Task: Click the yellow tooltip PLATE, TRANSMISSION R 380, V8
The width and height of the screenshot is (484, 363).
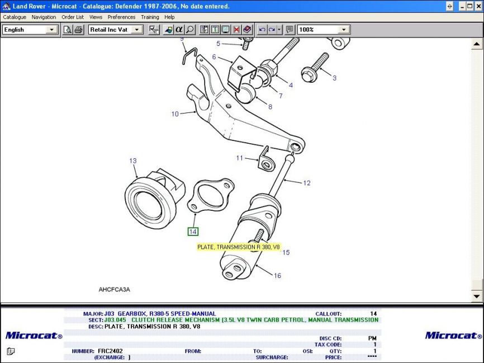Action: (239, 247)
